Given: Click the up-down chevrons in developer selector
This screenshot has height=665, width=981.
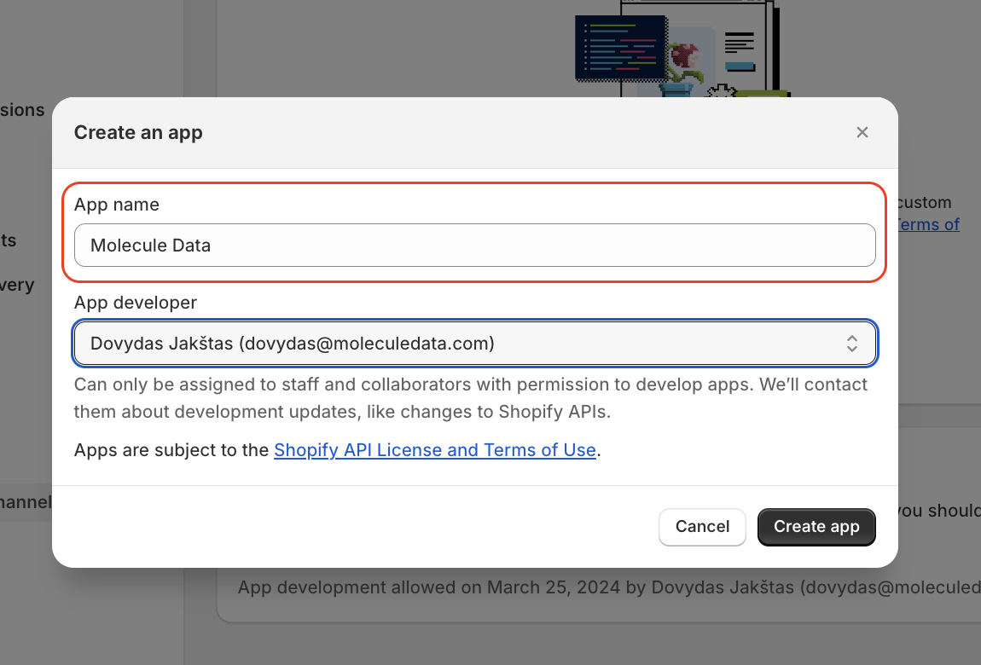Looking at the screenshot, I should pos(851,344).
